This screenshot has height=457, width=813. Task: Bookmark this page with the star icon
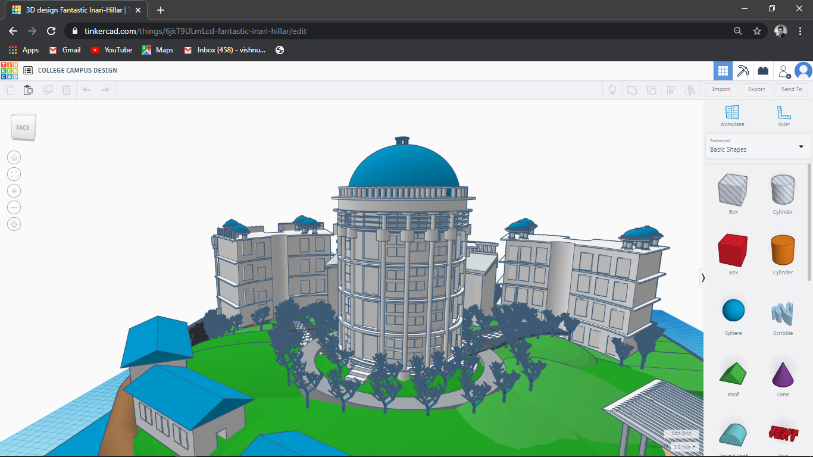pos(757,31)
